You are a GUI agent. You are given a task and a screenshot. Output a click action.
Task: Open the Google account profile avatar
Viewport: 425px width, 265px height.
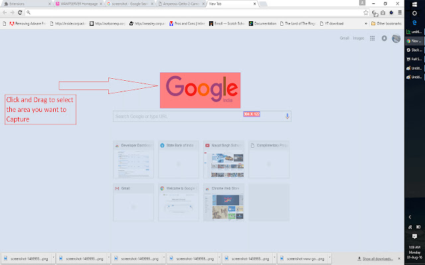tap(396, 38)
